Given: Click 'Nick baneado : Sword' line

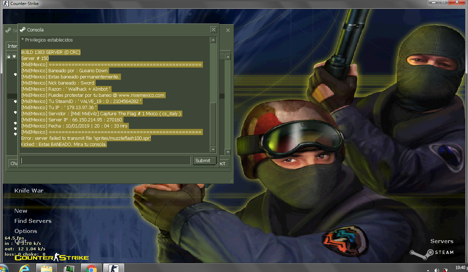Looking at the screenshot, I should pos(58,83).
